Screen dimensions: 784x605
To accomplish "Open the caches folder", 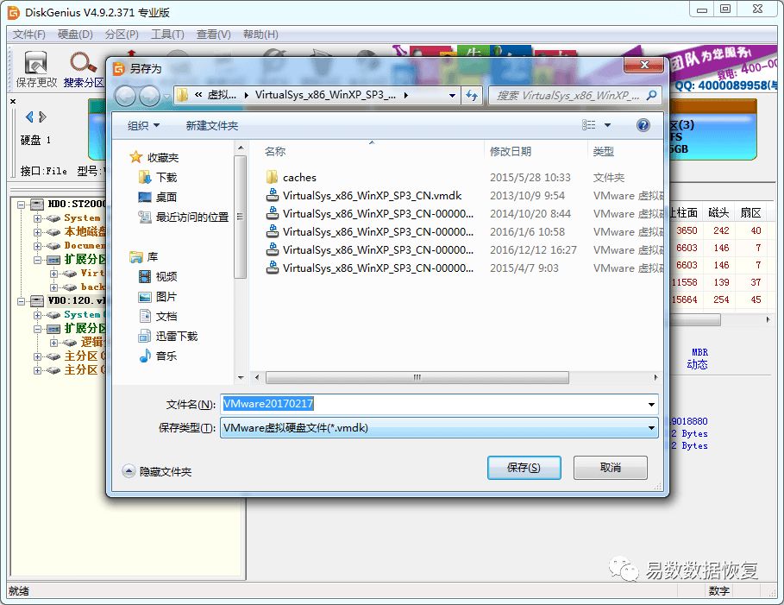I will point(291,177).
